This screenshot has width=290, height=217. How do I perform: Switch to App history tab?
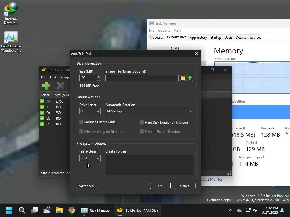click(198, 38)
